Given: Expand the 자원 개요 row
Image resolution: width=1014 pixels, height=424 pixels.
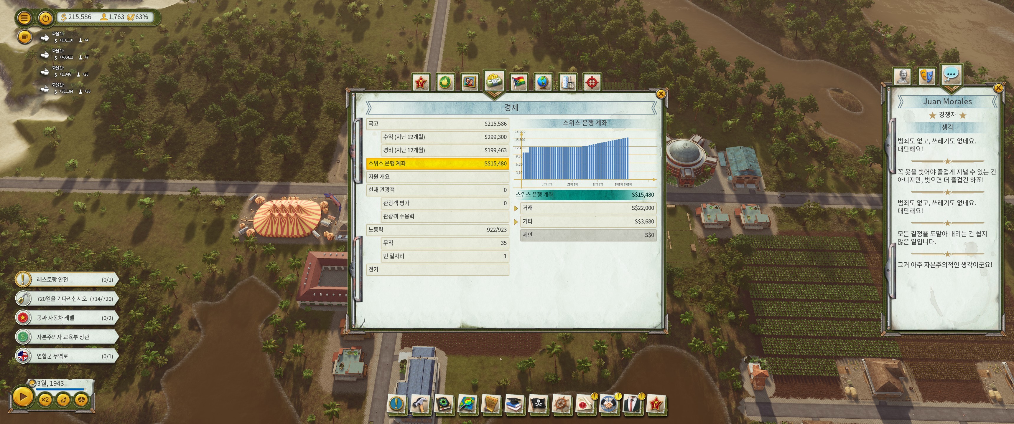Looking at the screenshot, I should pos(437,177).
